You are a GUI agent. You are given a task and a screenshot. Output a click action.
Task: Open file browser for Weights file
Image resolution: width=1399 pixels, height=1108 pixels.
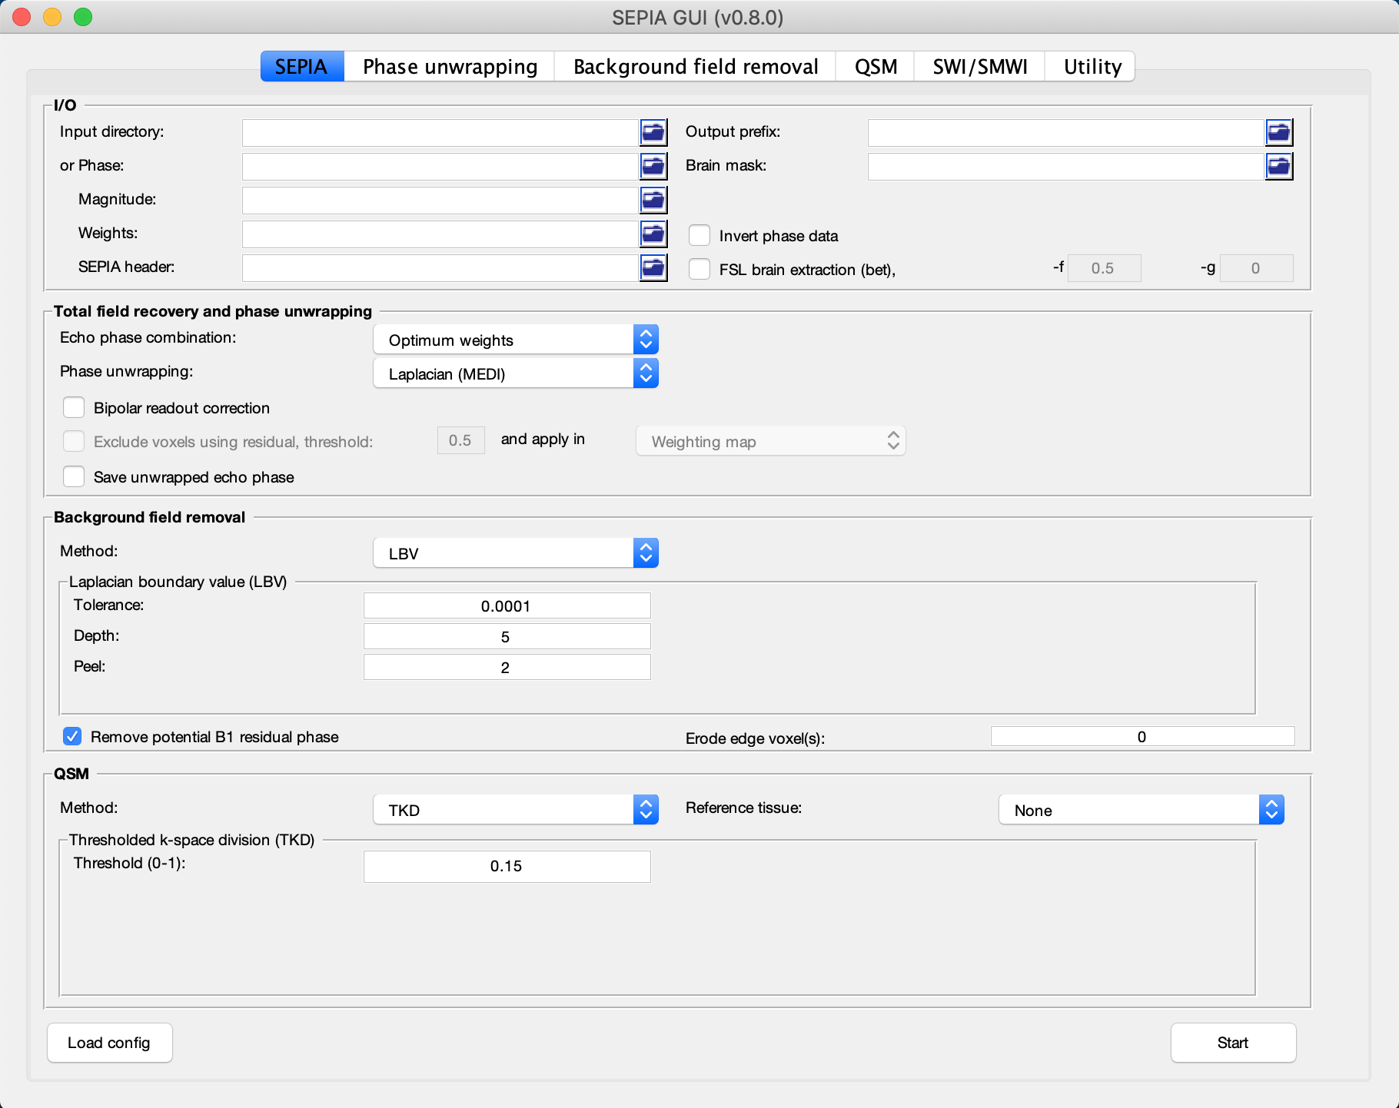click(x=653, y=234)
